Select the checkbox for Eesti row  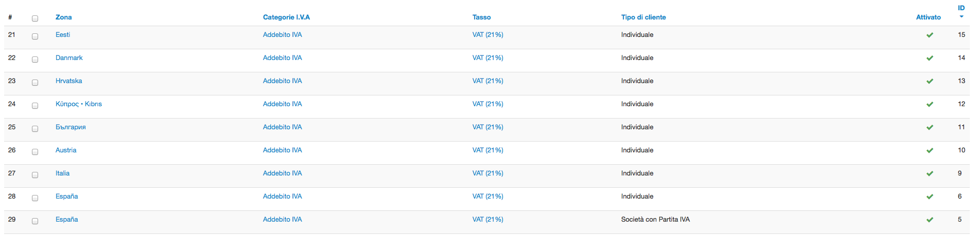point(35,36)
